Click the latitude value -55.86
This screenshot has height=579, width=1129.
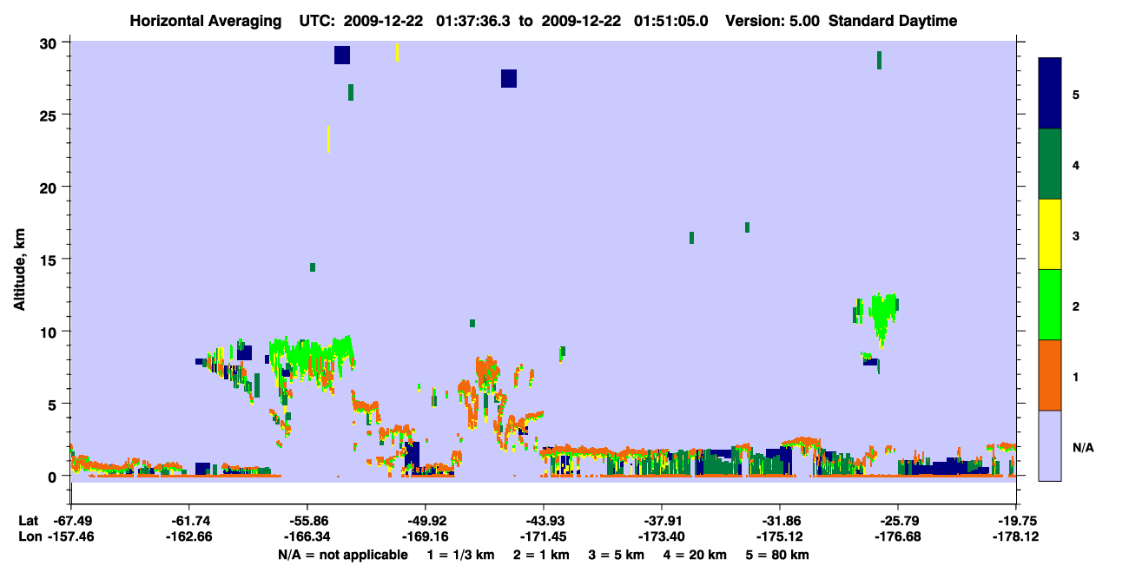(x=307, y=521)
